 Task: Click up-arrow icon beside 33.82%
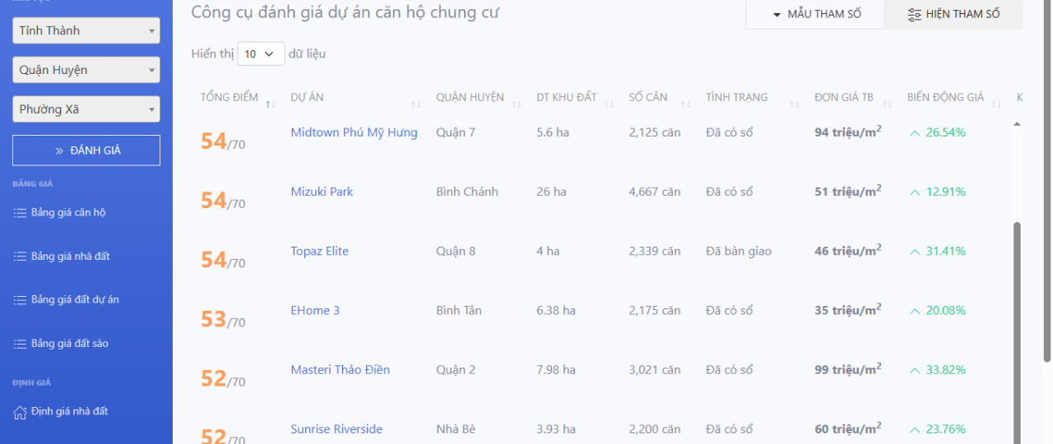(x=914, y=369)
